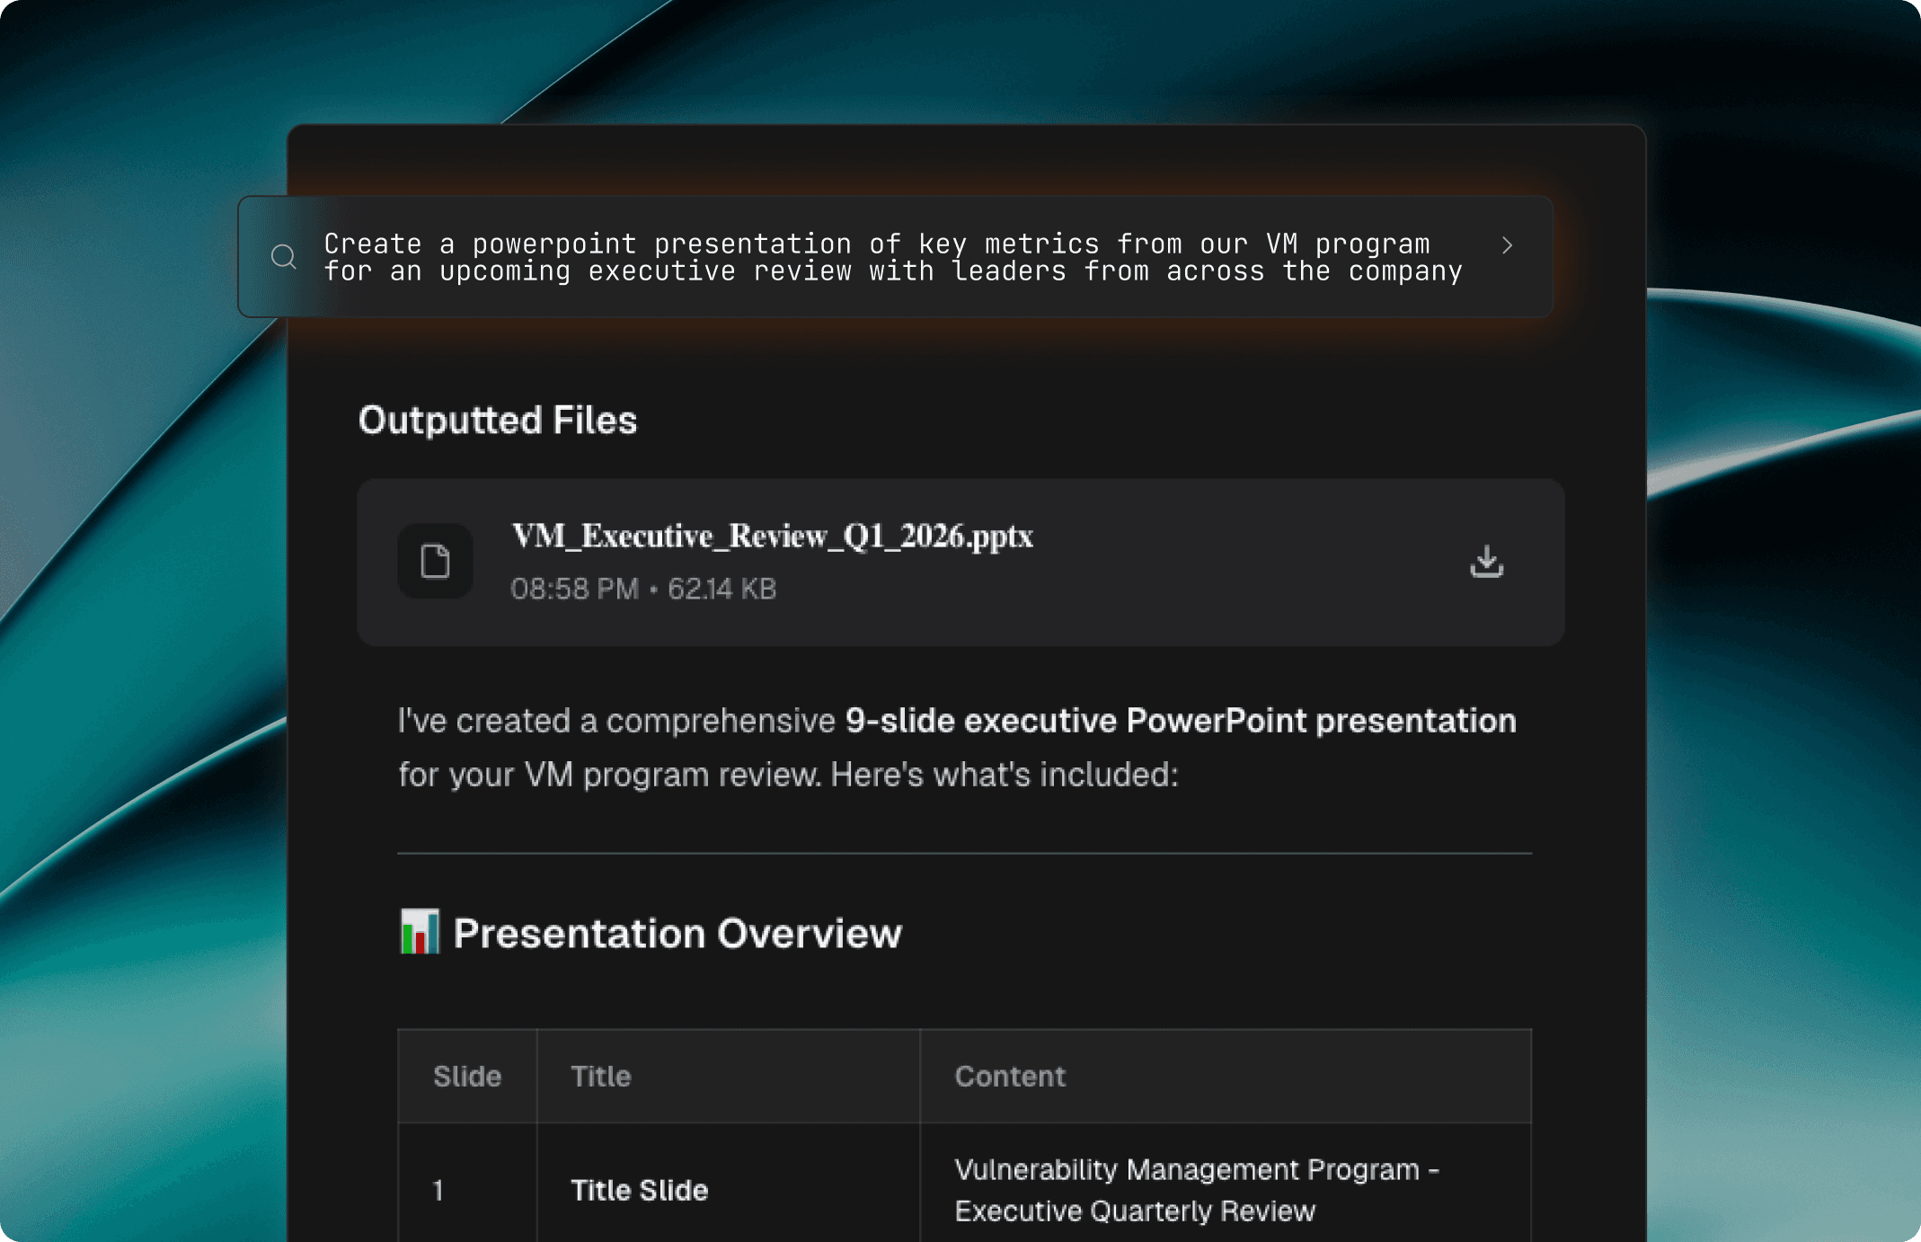Viewport: 1921px width, 1242px height.
Task: Click the bar chart emoji icon
Action: (420, 932)
